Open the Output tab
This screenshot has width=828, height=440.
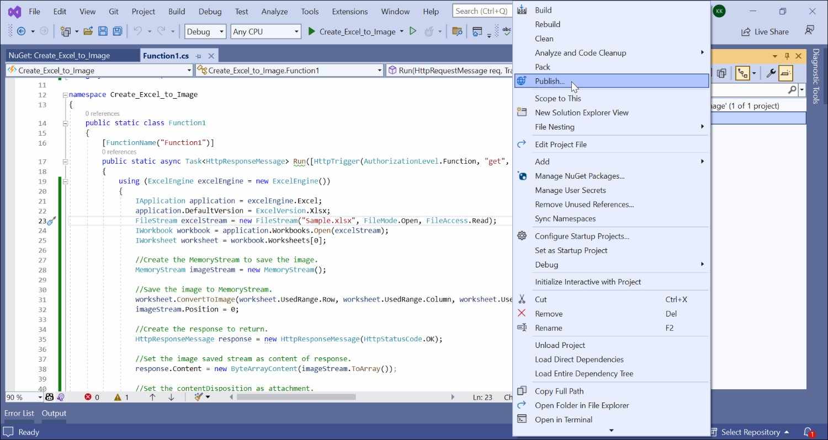coord(54,413)
